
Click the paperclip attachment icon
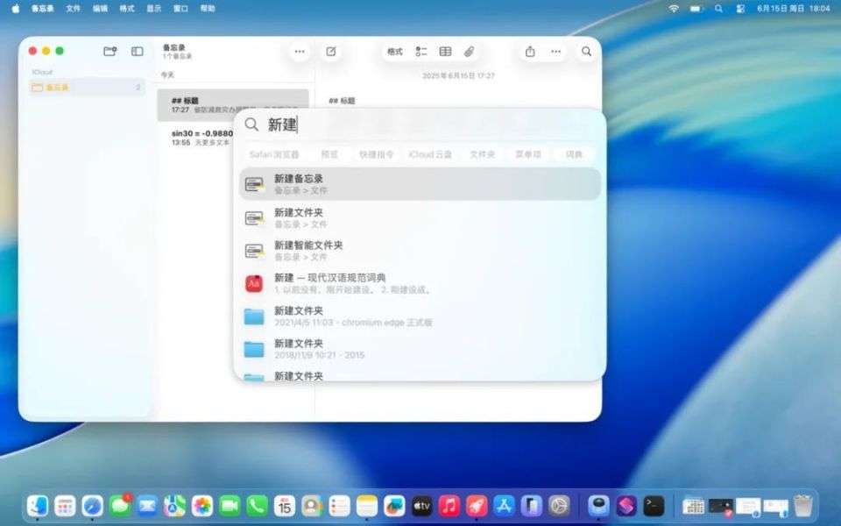[x=469, y=52]
